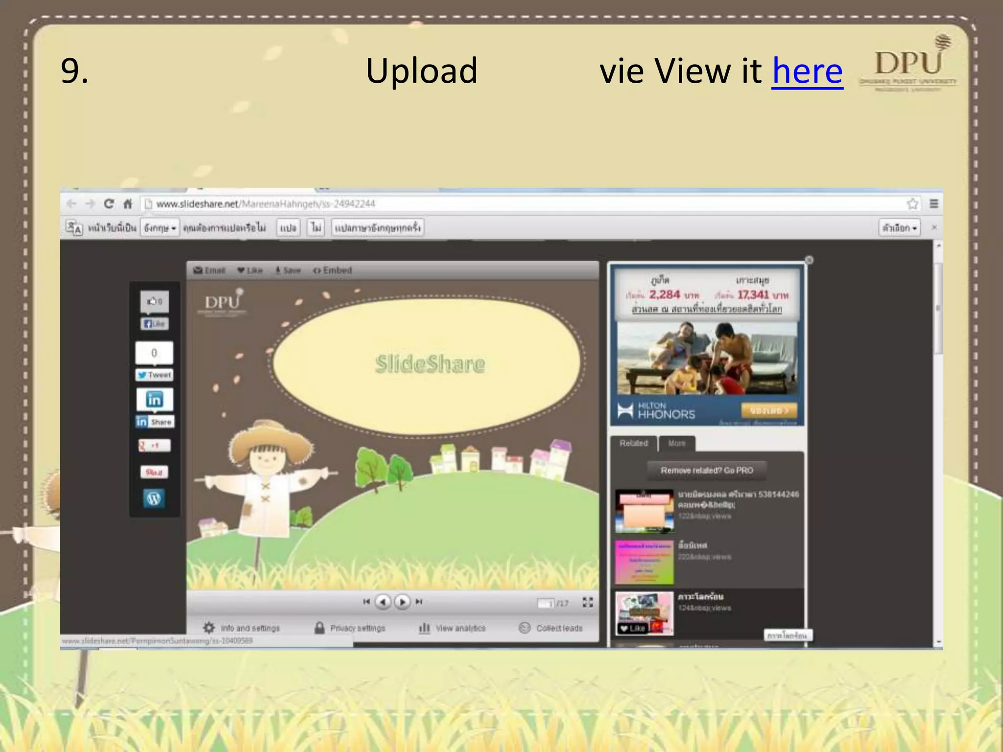Choose the always translate English button
The height and width of the screenshot is (752, 1003).
pos(378,228)
